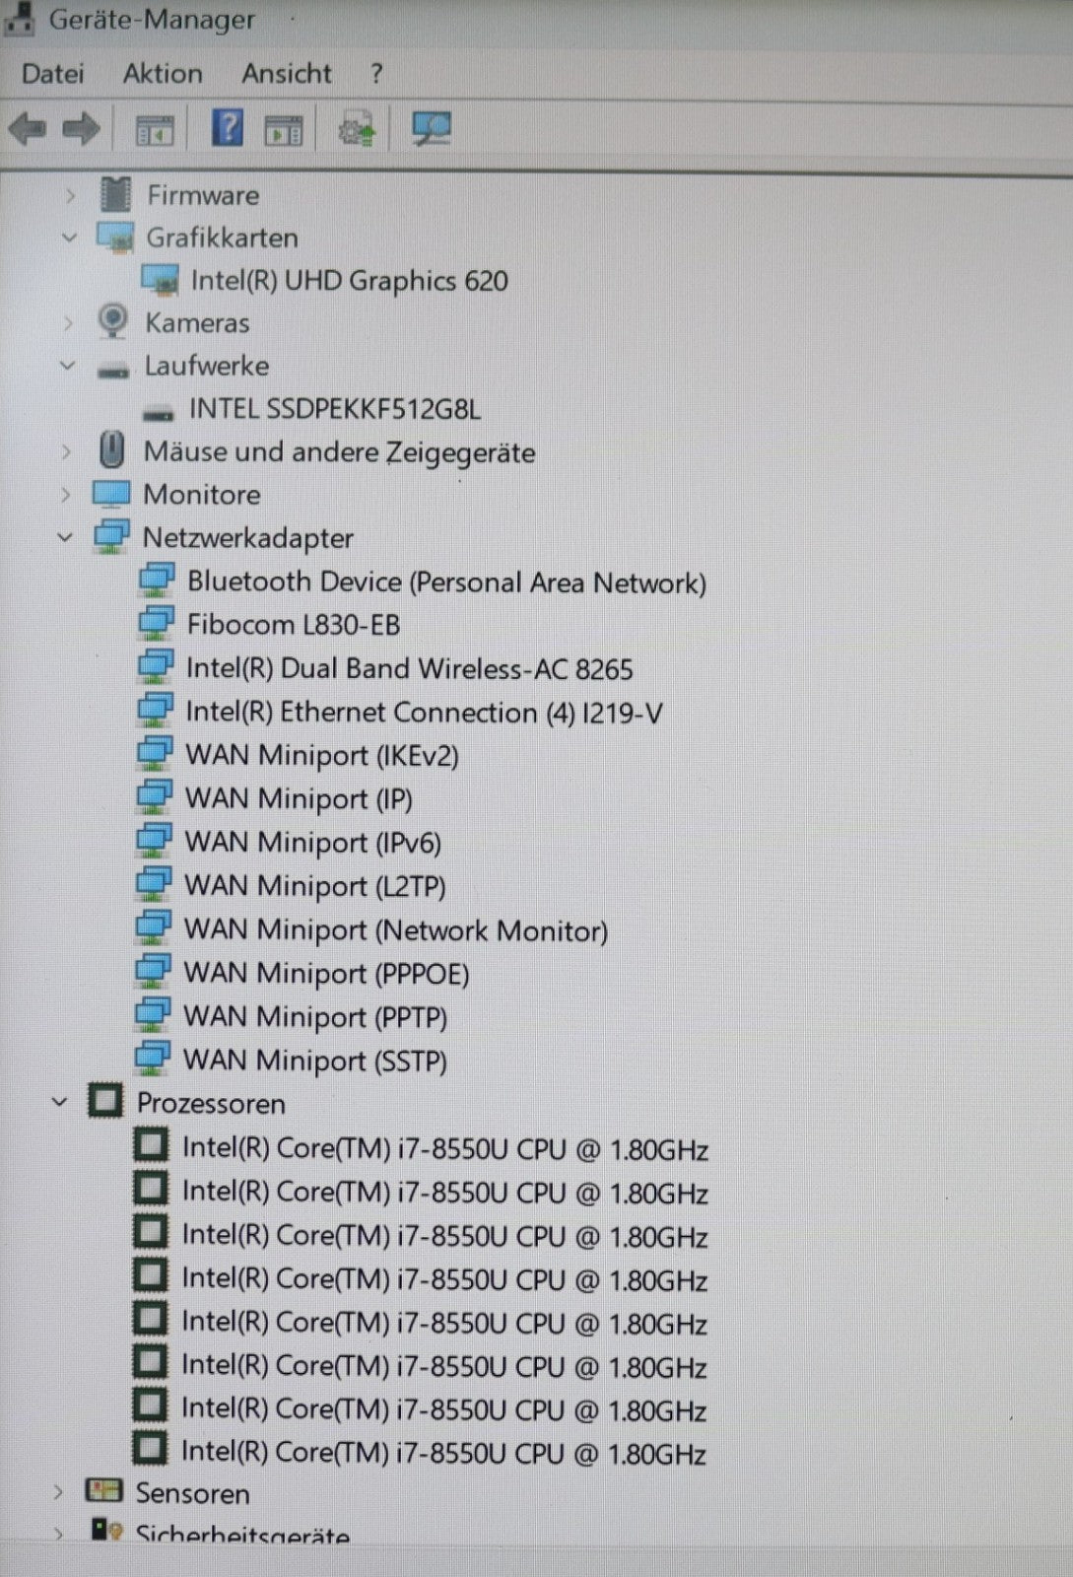Open the ? help menu
Image resolution: width=1073 pixels, height=1577 pixels.
(376, 74)
